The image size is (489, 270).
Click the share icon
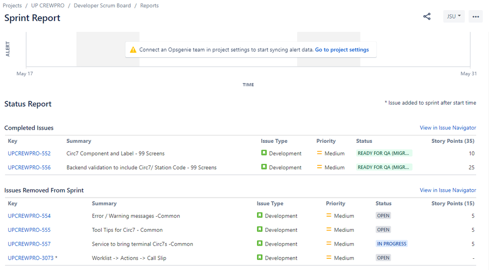[427, 17]
